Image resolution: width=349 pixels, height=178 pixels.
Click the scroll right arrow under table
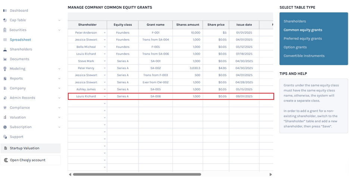coord(271,174)
